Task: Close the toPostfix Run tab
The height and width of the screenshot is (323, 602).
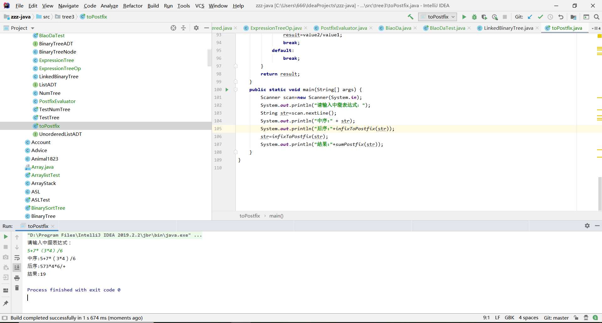Action: pos(53,226)
